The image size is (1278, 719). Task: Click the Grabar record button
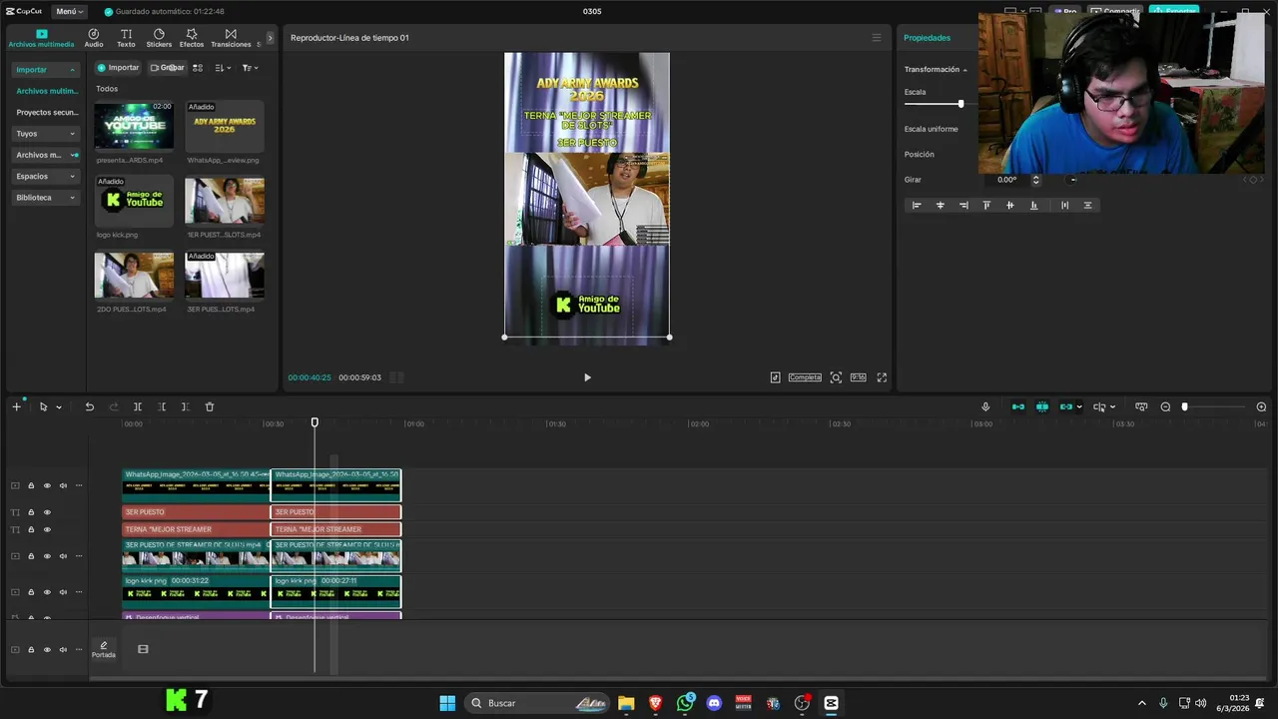pos(167,68)
